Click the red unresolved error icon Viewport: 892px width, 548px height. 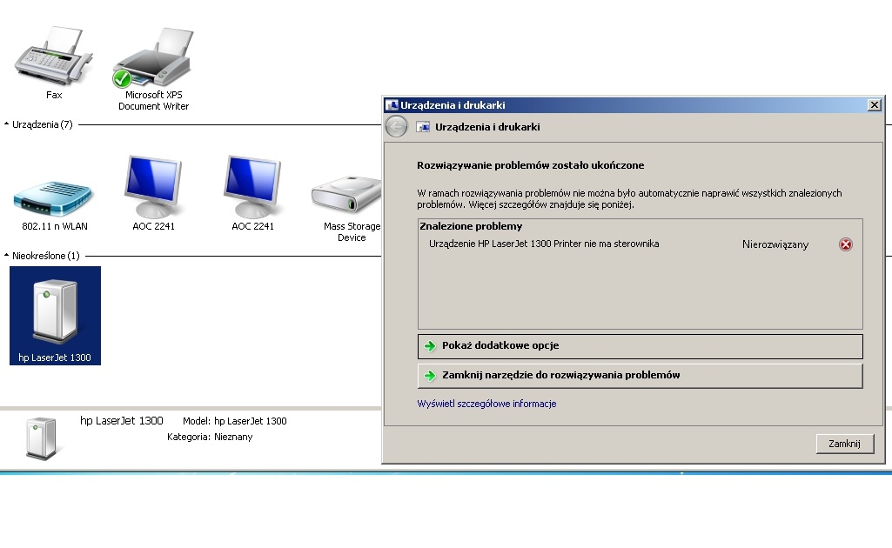(x=846, y=244)
